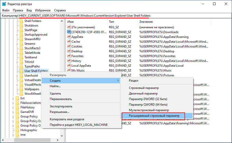Click the Найти... context menu item
Viewport: 232px width, 143px height.
point(81,86)
